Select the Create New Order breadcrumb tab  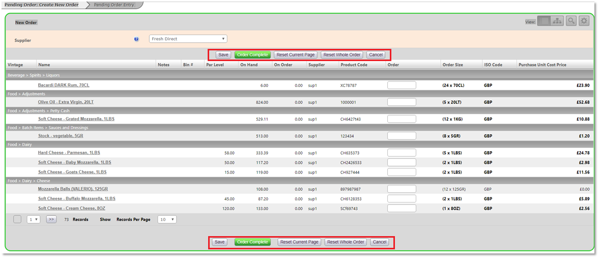coord(42,5)
